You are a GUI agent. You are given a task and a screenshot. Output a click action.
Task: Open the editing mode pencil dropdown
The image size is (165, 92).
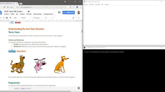[x=74, y=18]
